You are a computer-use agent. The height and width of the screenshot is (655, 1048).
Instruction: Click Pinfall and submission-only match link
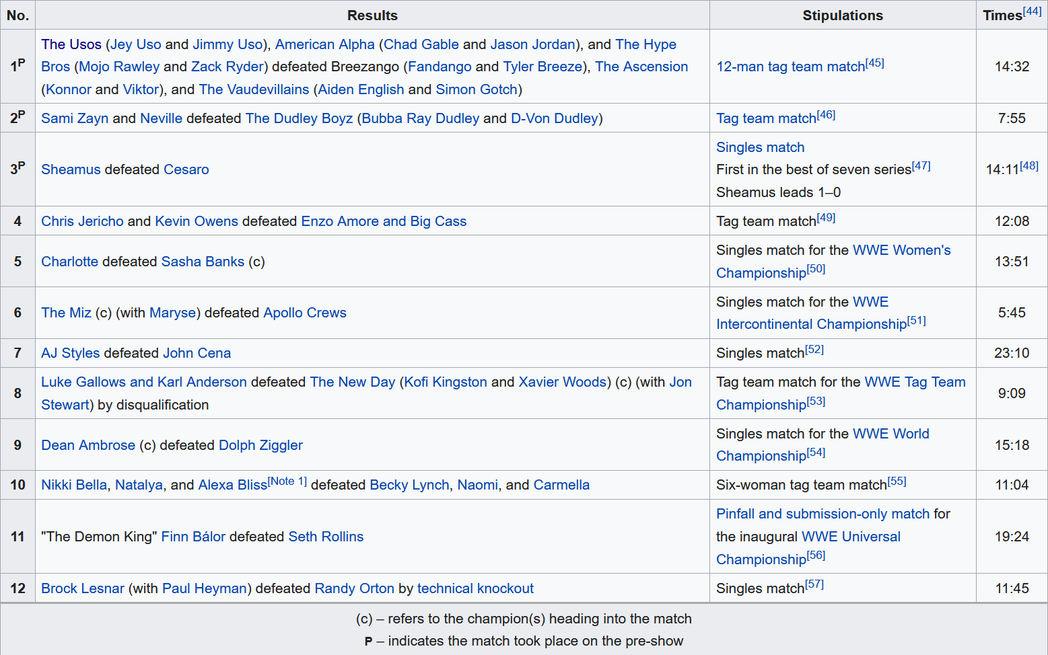point(823,514)
